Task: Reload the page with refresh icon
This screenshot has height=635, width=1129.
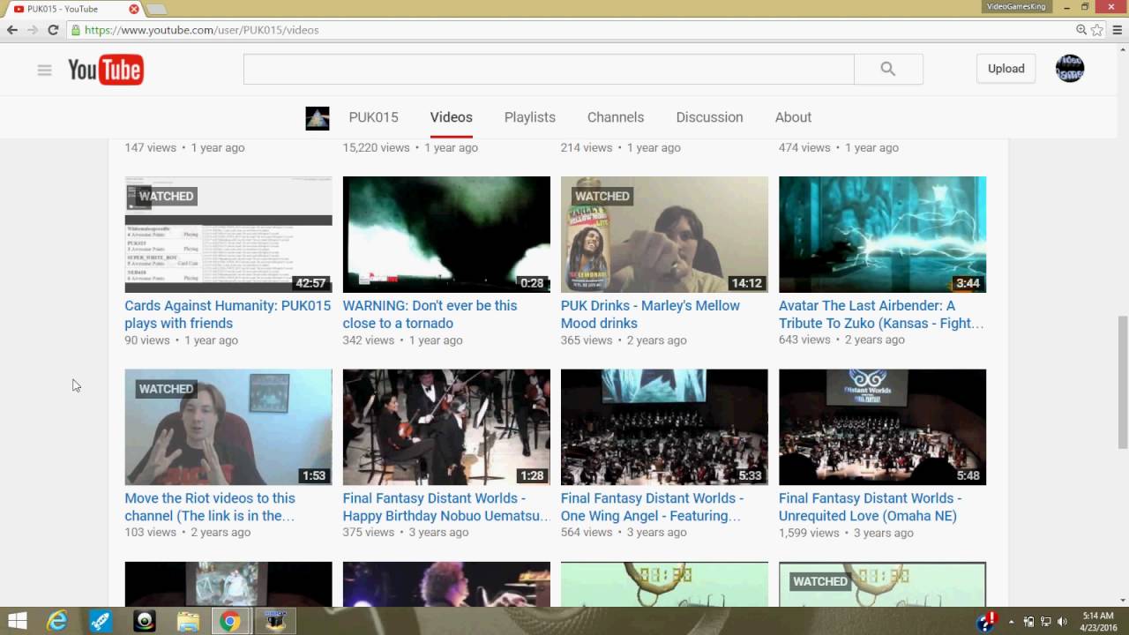Action: 53,30
